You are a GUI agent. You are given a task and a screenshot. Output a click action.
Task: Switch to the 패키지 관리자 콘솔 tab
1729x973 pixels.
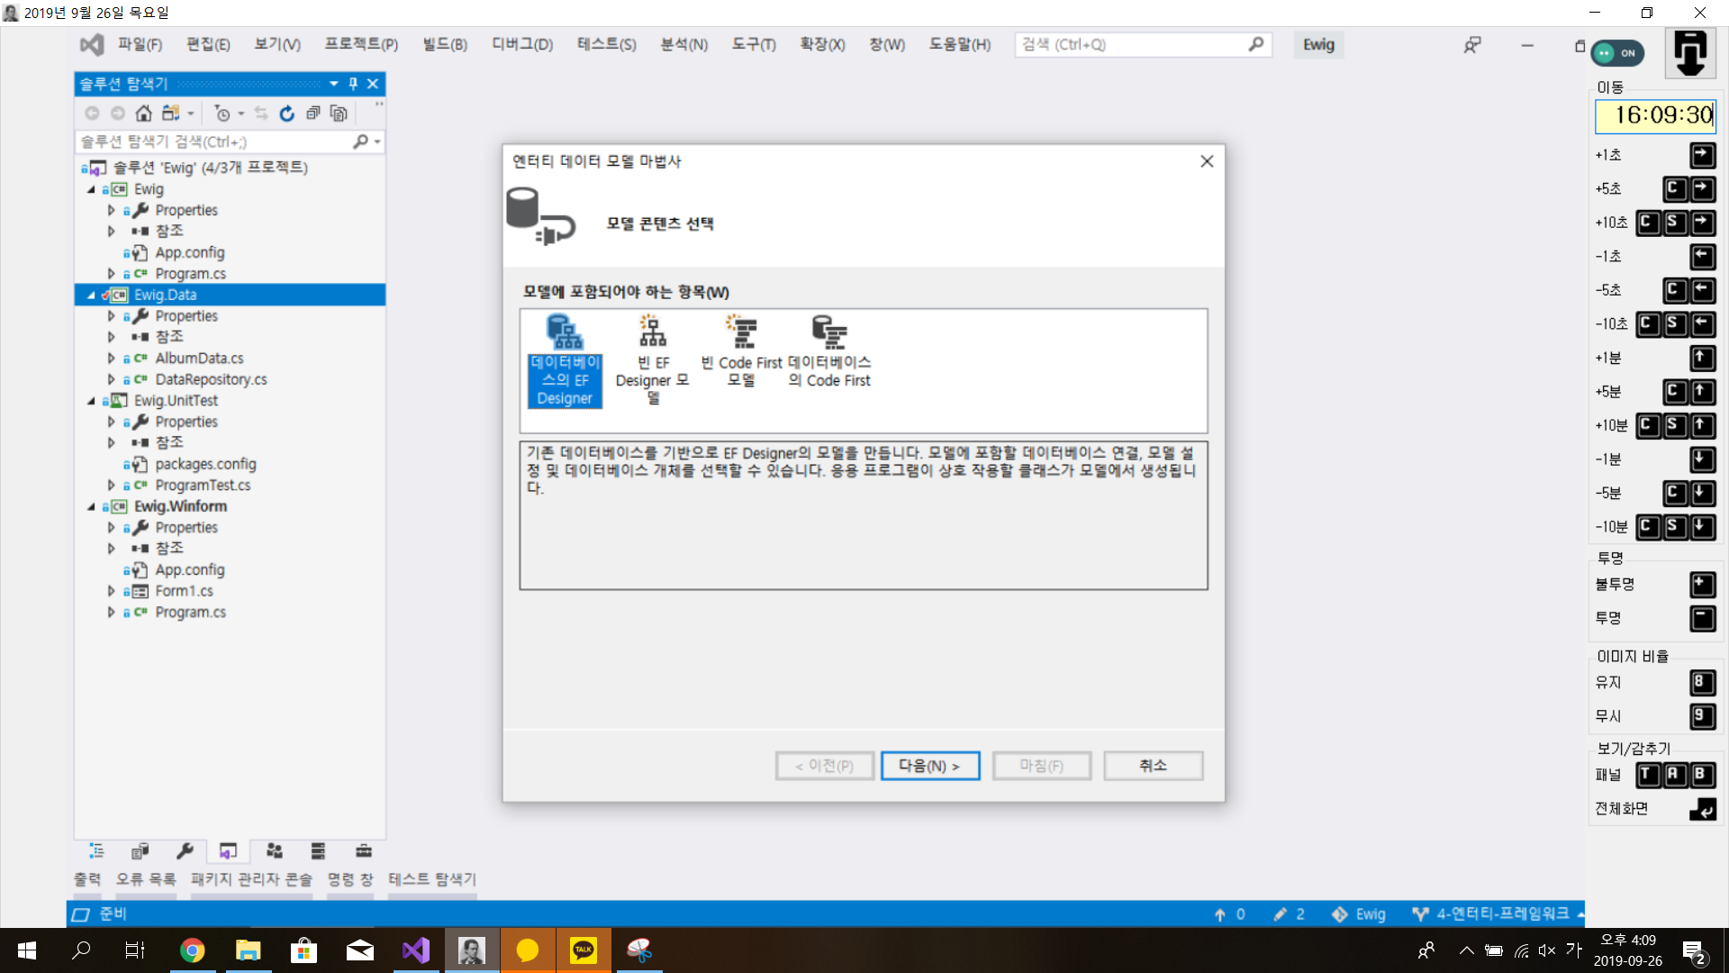(251, 878)
